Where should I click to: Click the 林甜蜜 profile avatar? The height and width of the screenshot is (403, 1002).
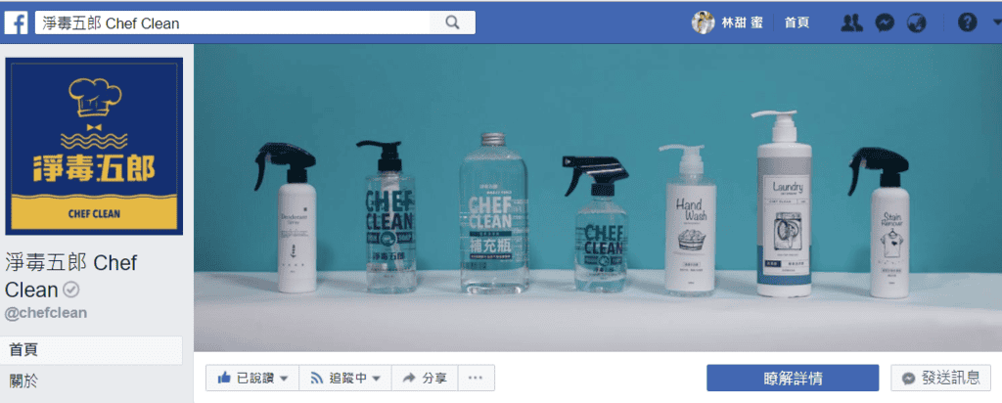pyautogui.click(x=703, y=22)
